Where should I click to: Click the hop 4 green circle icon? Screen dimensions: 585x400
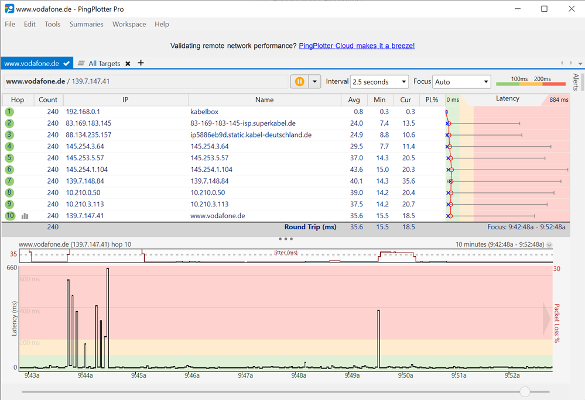tap(9, 146)
